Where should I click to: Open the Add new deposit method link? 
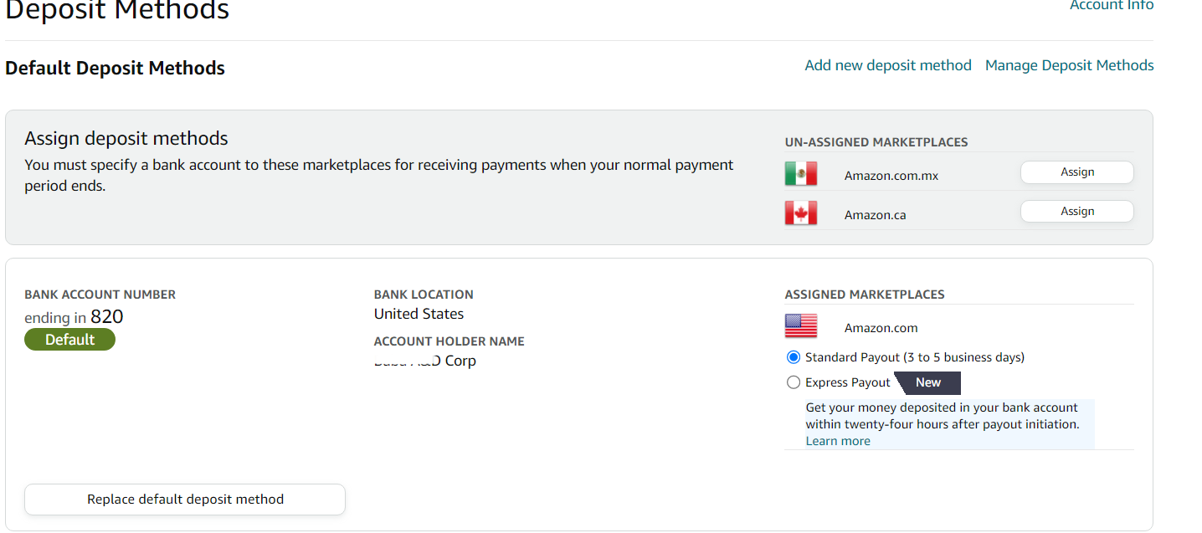click(x=888, y=65)
